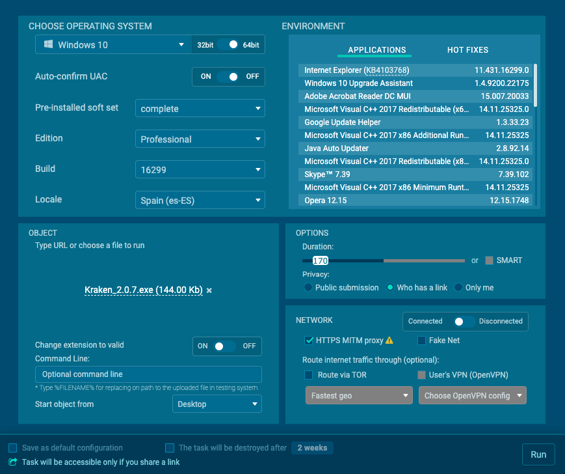
Task: Open the 2 weeks destruction period selector
Action: 312,448
